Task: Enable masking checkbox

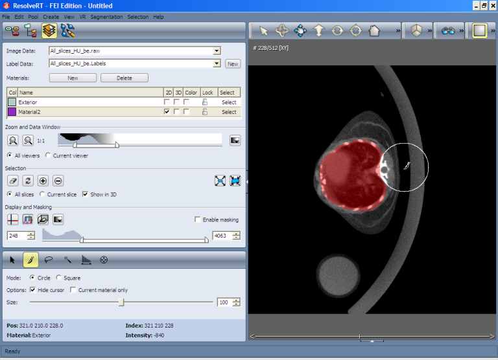Action: point(198,219)
